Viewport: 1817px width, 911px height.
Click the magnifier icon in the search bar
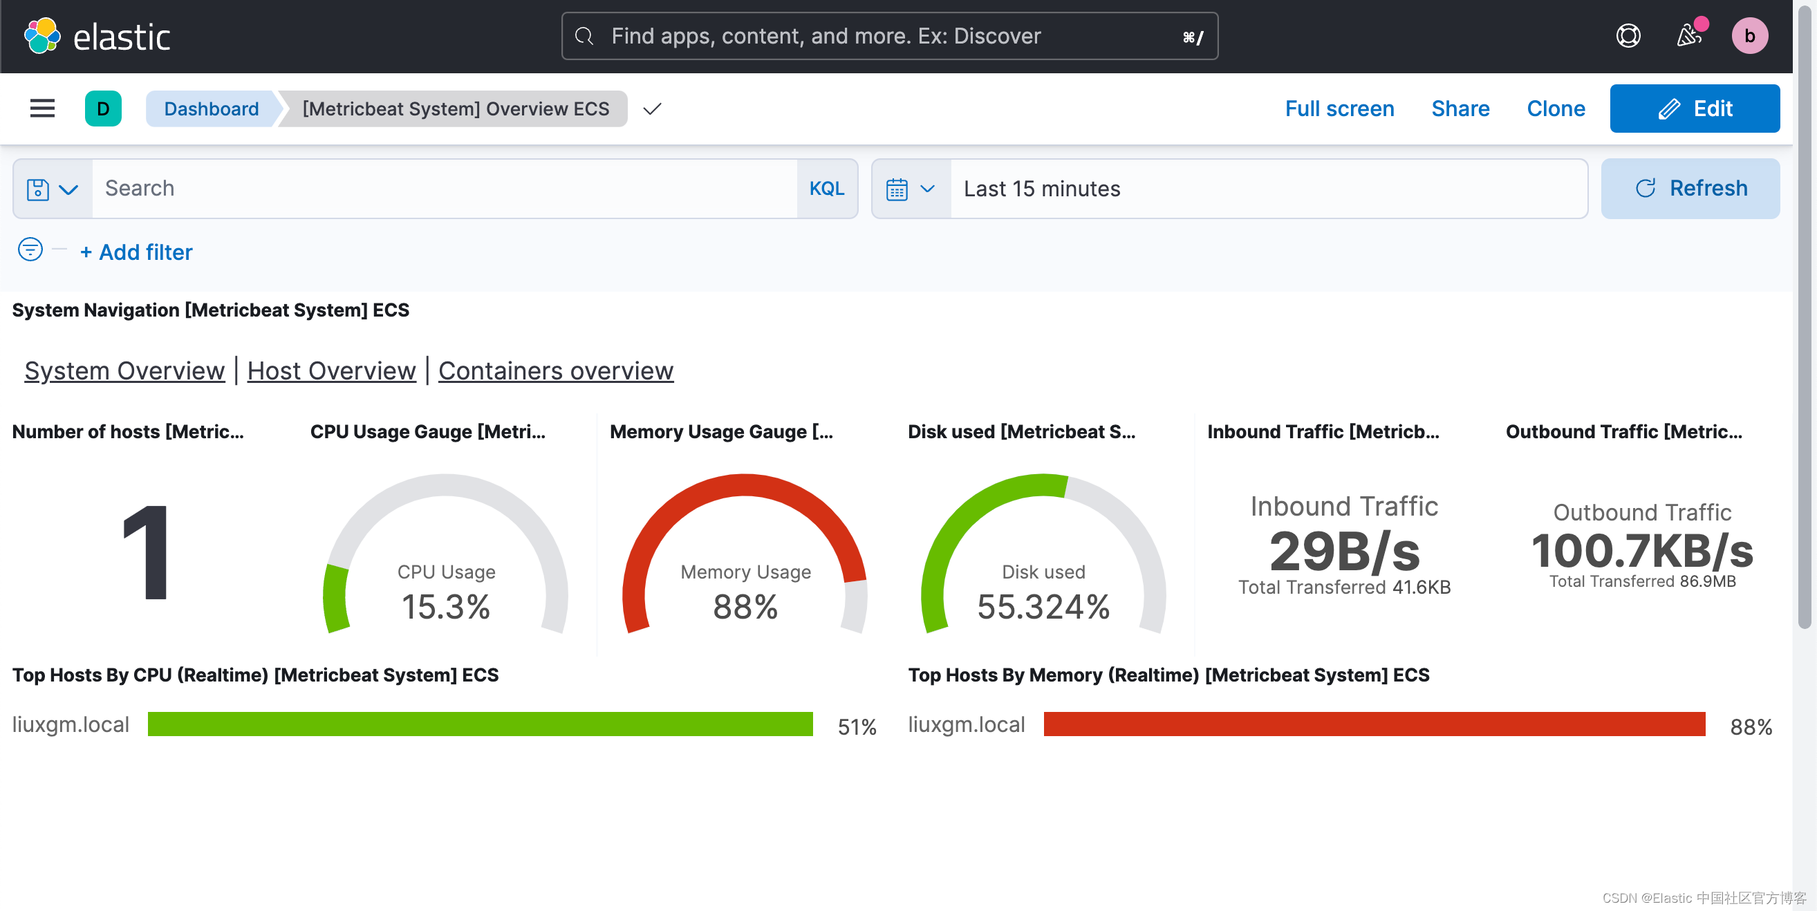coord(584,35)
